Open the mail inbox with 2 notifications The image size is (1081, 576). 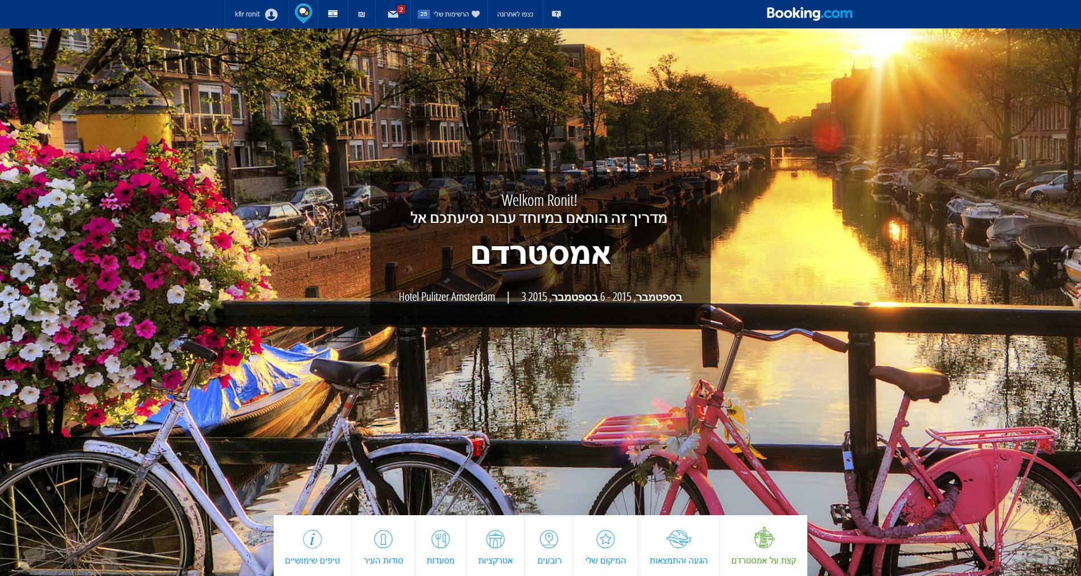tap(393, 14)
